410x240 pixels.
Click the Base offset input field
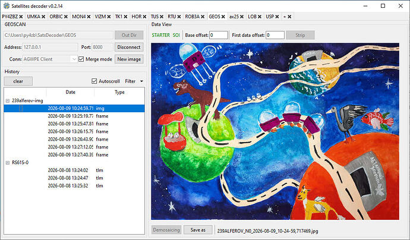tap(219, 35)
